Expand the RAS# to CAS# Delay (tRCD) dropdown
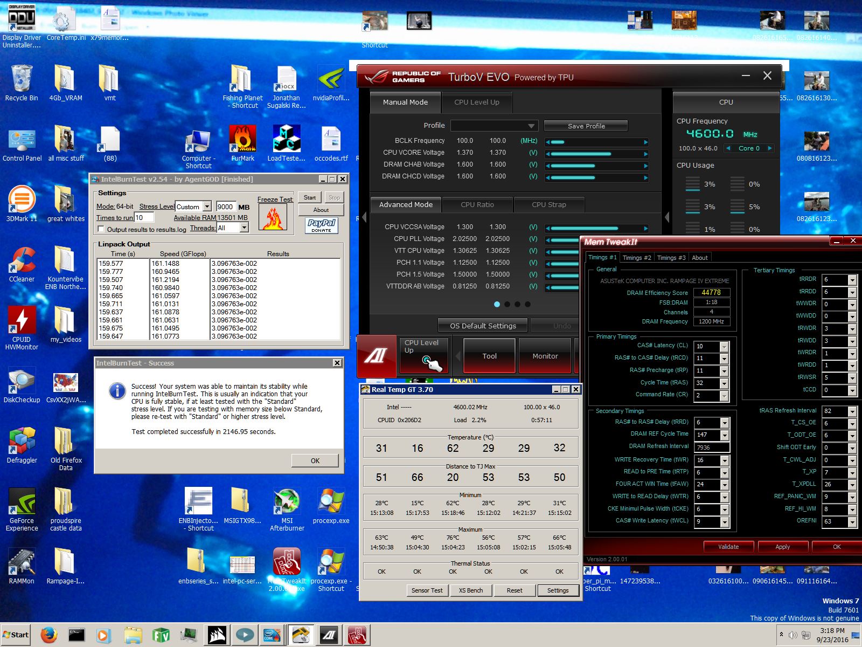 tap(724, 359)
